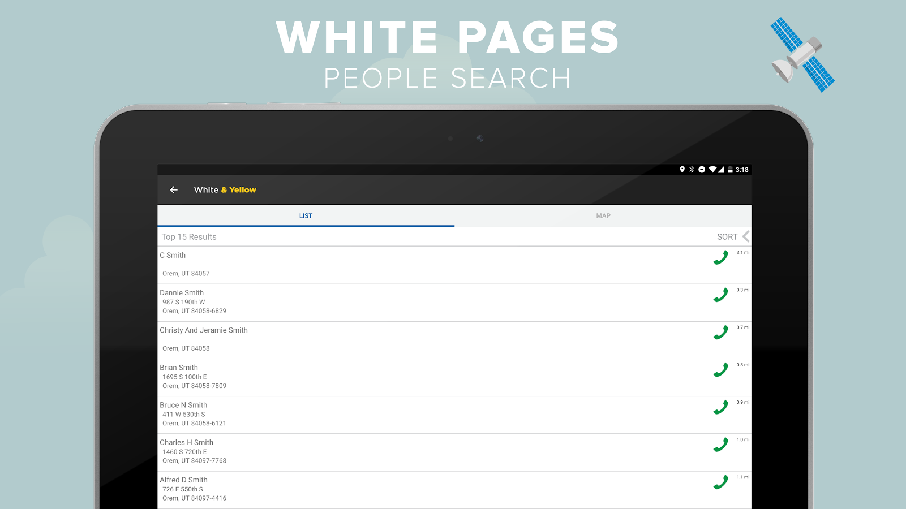Call Christy And Jeramie Smith via phone icon
Image resolution: width=906 pixels, height=509 pixels.
pyautogui.click(x=720, y=333)
